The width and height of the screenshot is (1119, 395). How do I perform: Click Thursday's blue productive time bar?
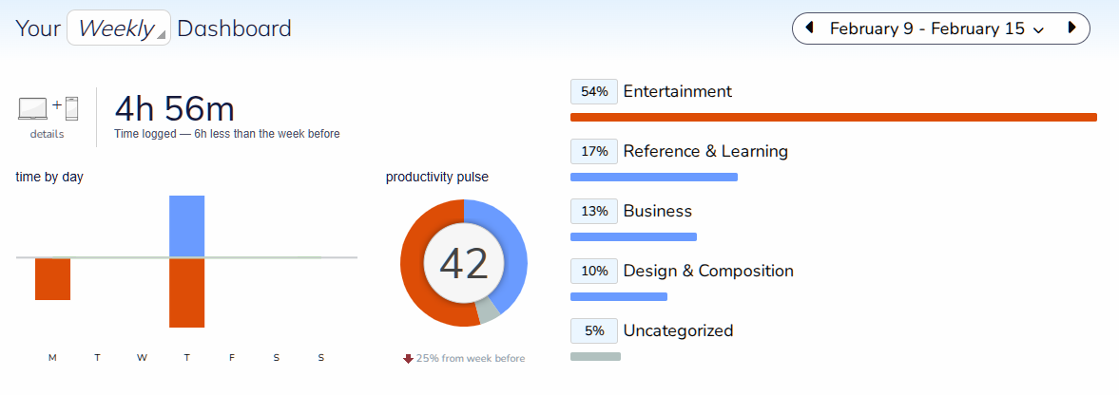click(x=186, y=226)
